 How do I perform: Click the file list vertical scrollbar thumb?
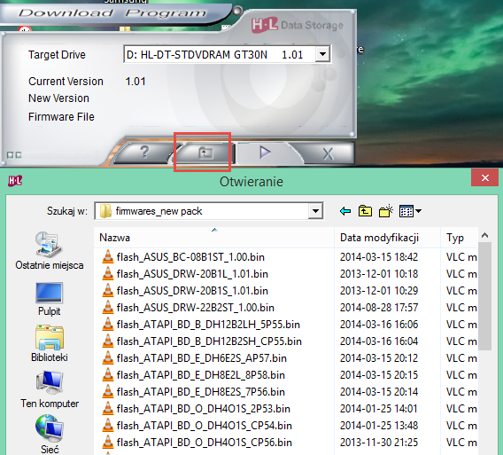pos(484,296)
